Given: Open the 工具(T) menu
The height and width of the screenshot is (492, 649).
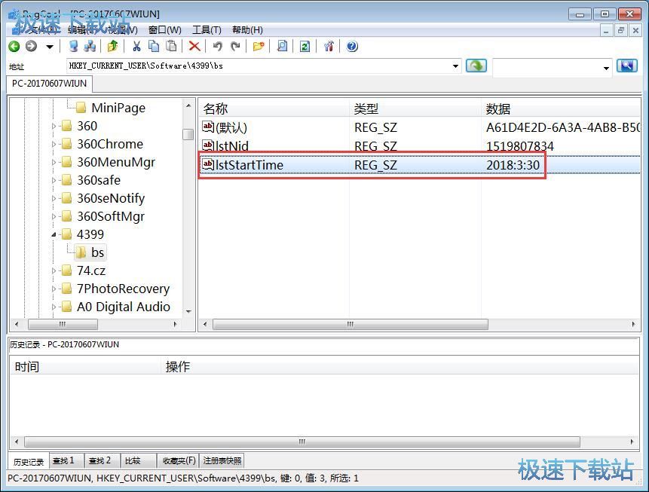Looking at the screenshot, I should click(x=206, y=29).
